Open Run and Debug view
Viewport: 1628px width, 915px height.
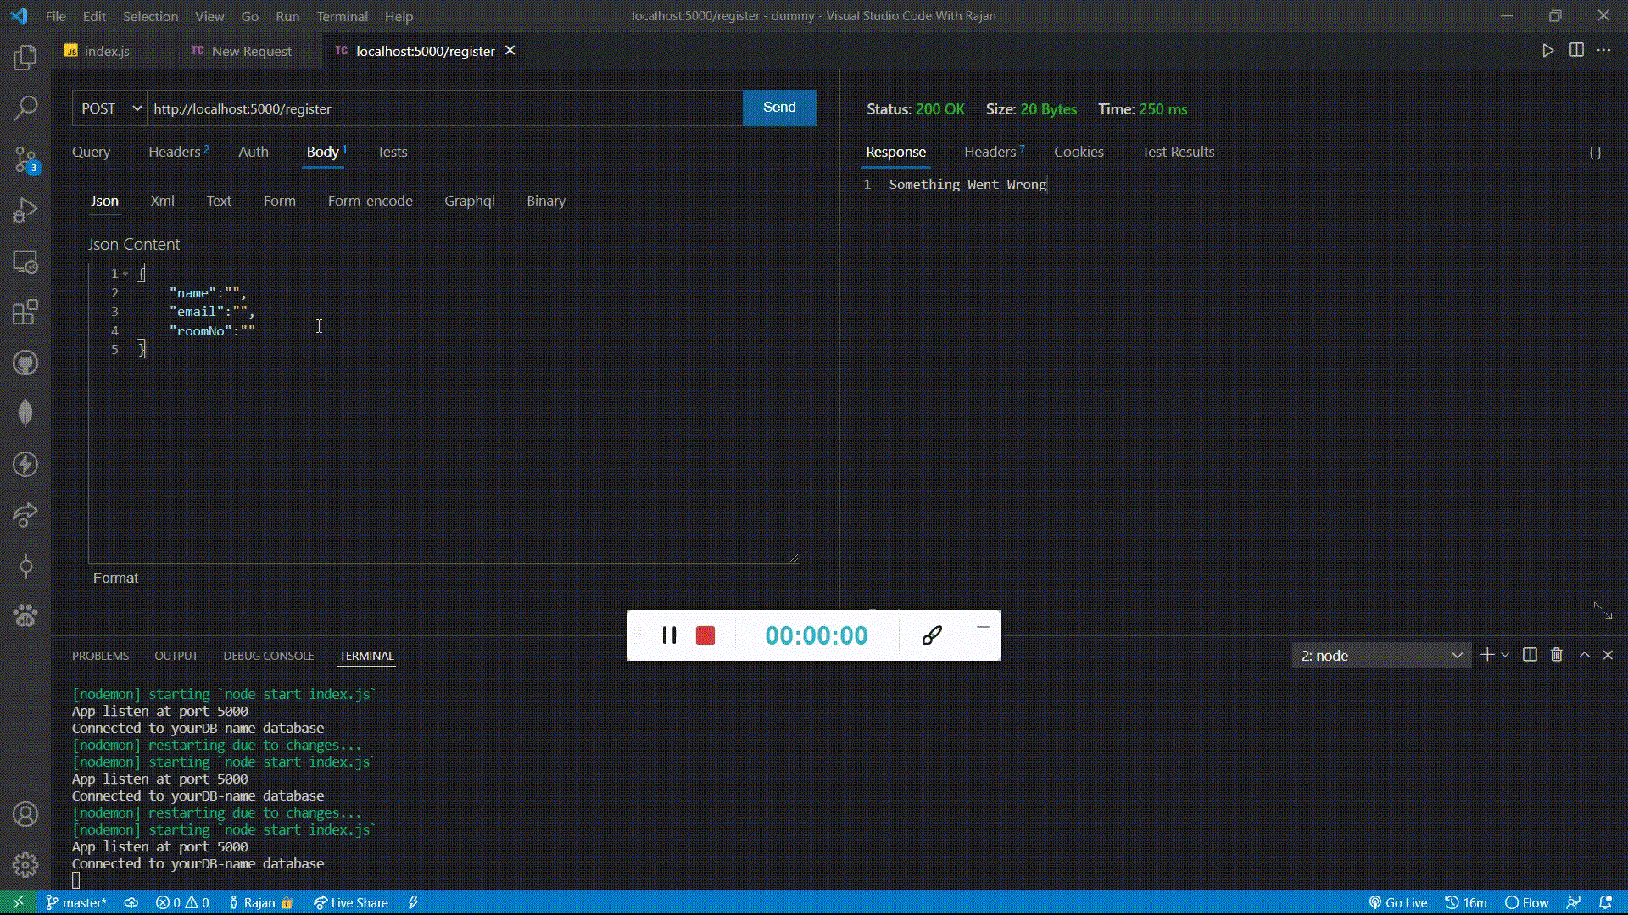25,210
